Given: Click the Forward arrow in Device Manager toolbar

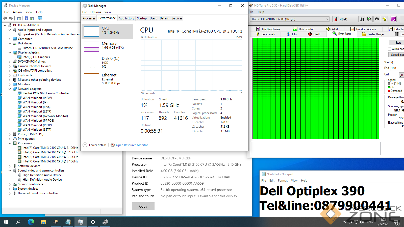Looking at the screenshot, I should 11,18.
